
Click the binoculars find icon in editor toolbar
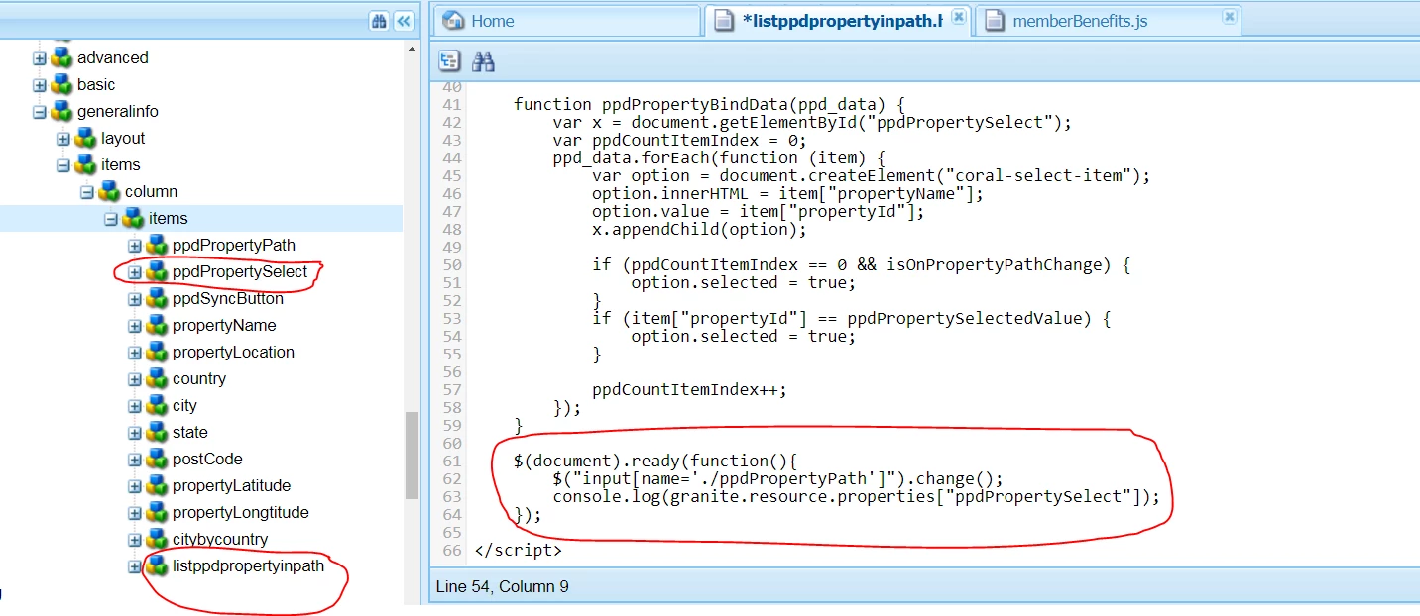pyautogui.click(x=484, y=62)
